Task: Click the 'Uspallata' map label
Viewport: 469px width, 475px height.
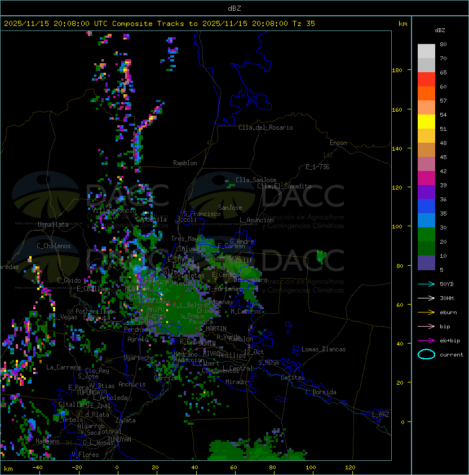Action: click(54, 225)
